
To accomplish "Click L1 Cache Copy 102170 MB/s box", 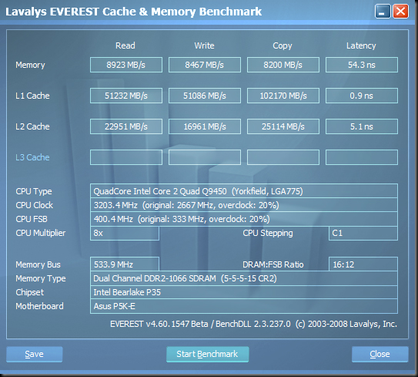I will point(283,96).
